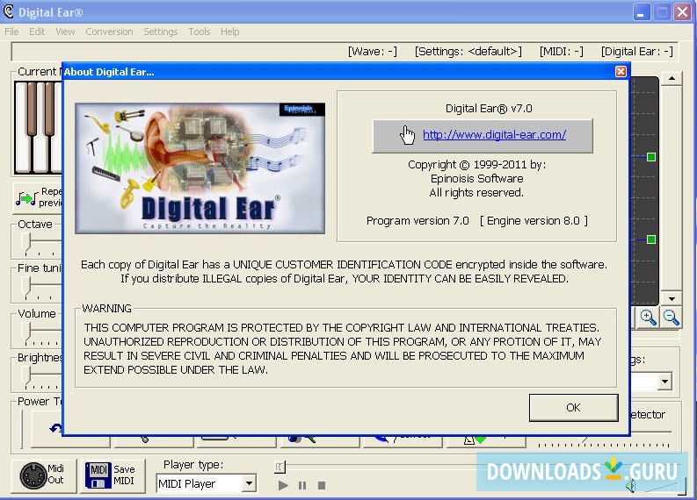The height and width of the screenshot is (500, 697).
Task: Click the '[MIDI: -]' status text
Action: click(x=562, y=52)
